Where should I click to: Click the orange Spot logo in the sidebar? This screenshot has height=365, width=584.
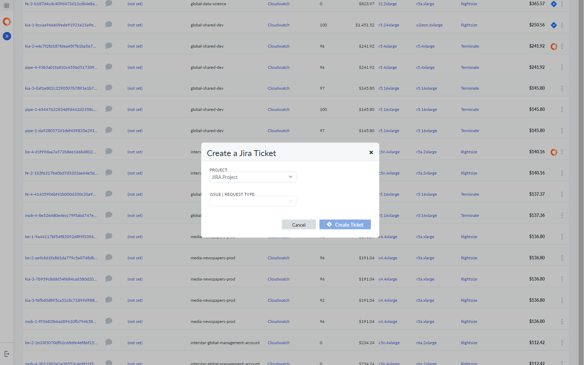pos(7,21)
